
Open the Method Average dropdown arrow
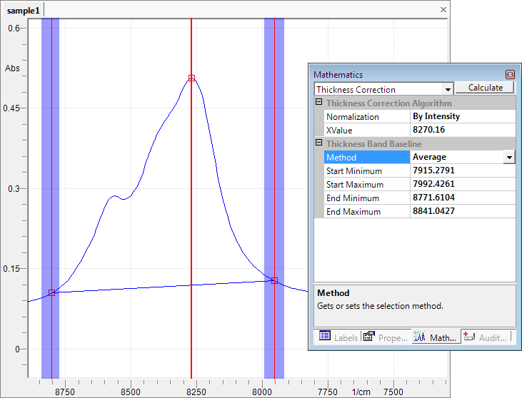pos(509,157)
